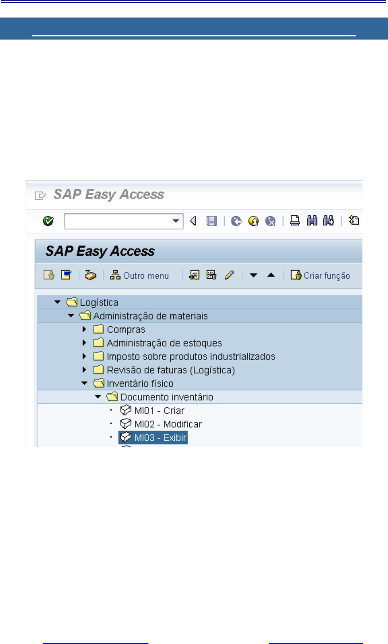Click the Move favorites up arrow
This screenshot has height=644, width=388.
271,275
